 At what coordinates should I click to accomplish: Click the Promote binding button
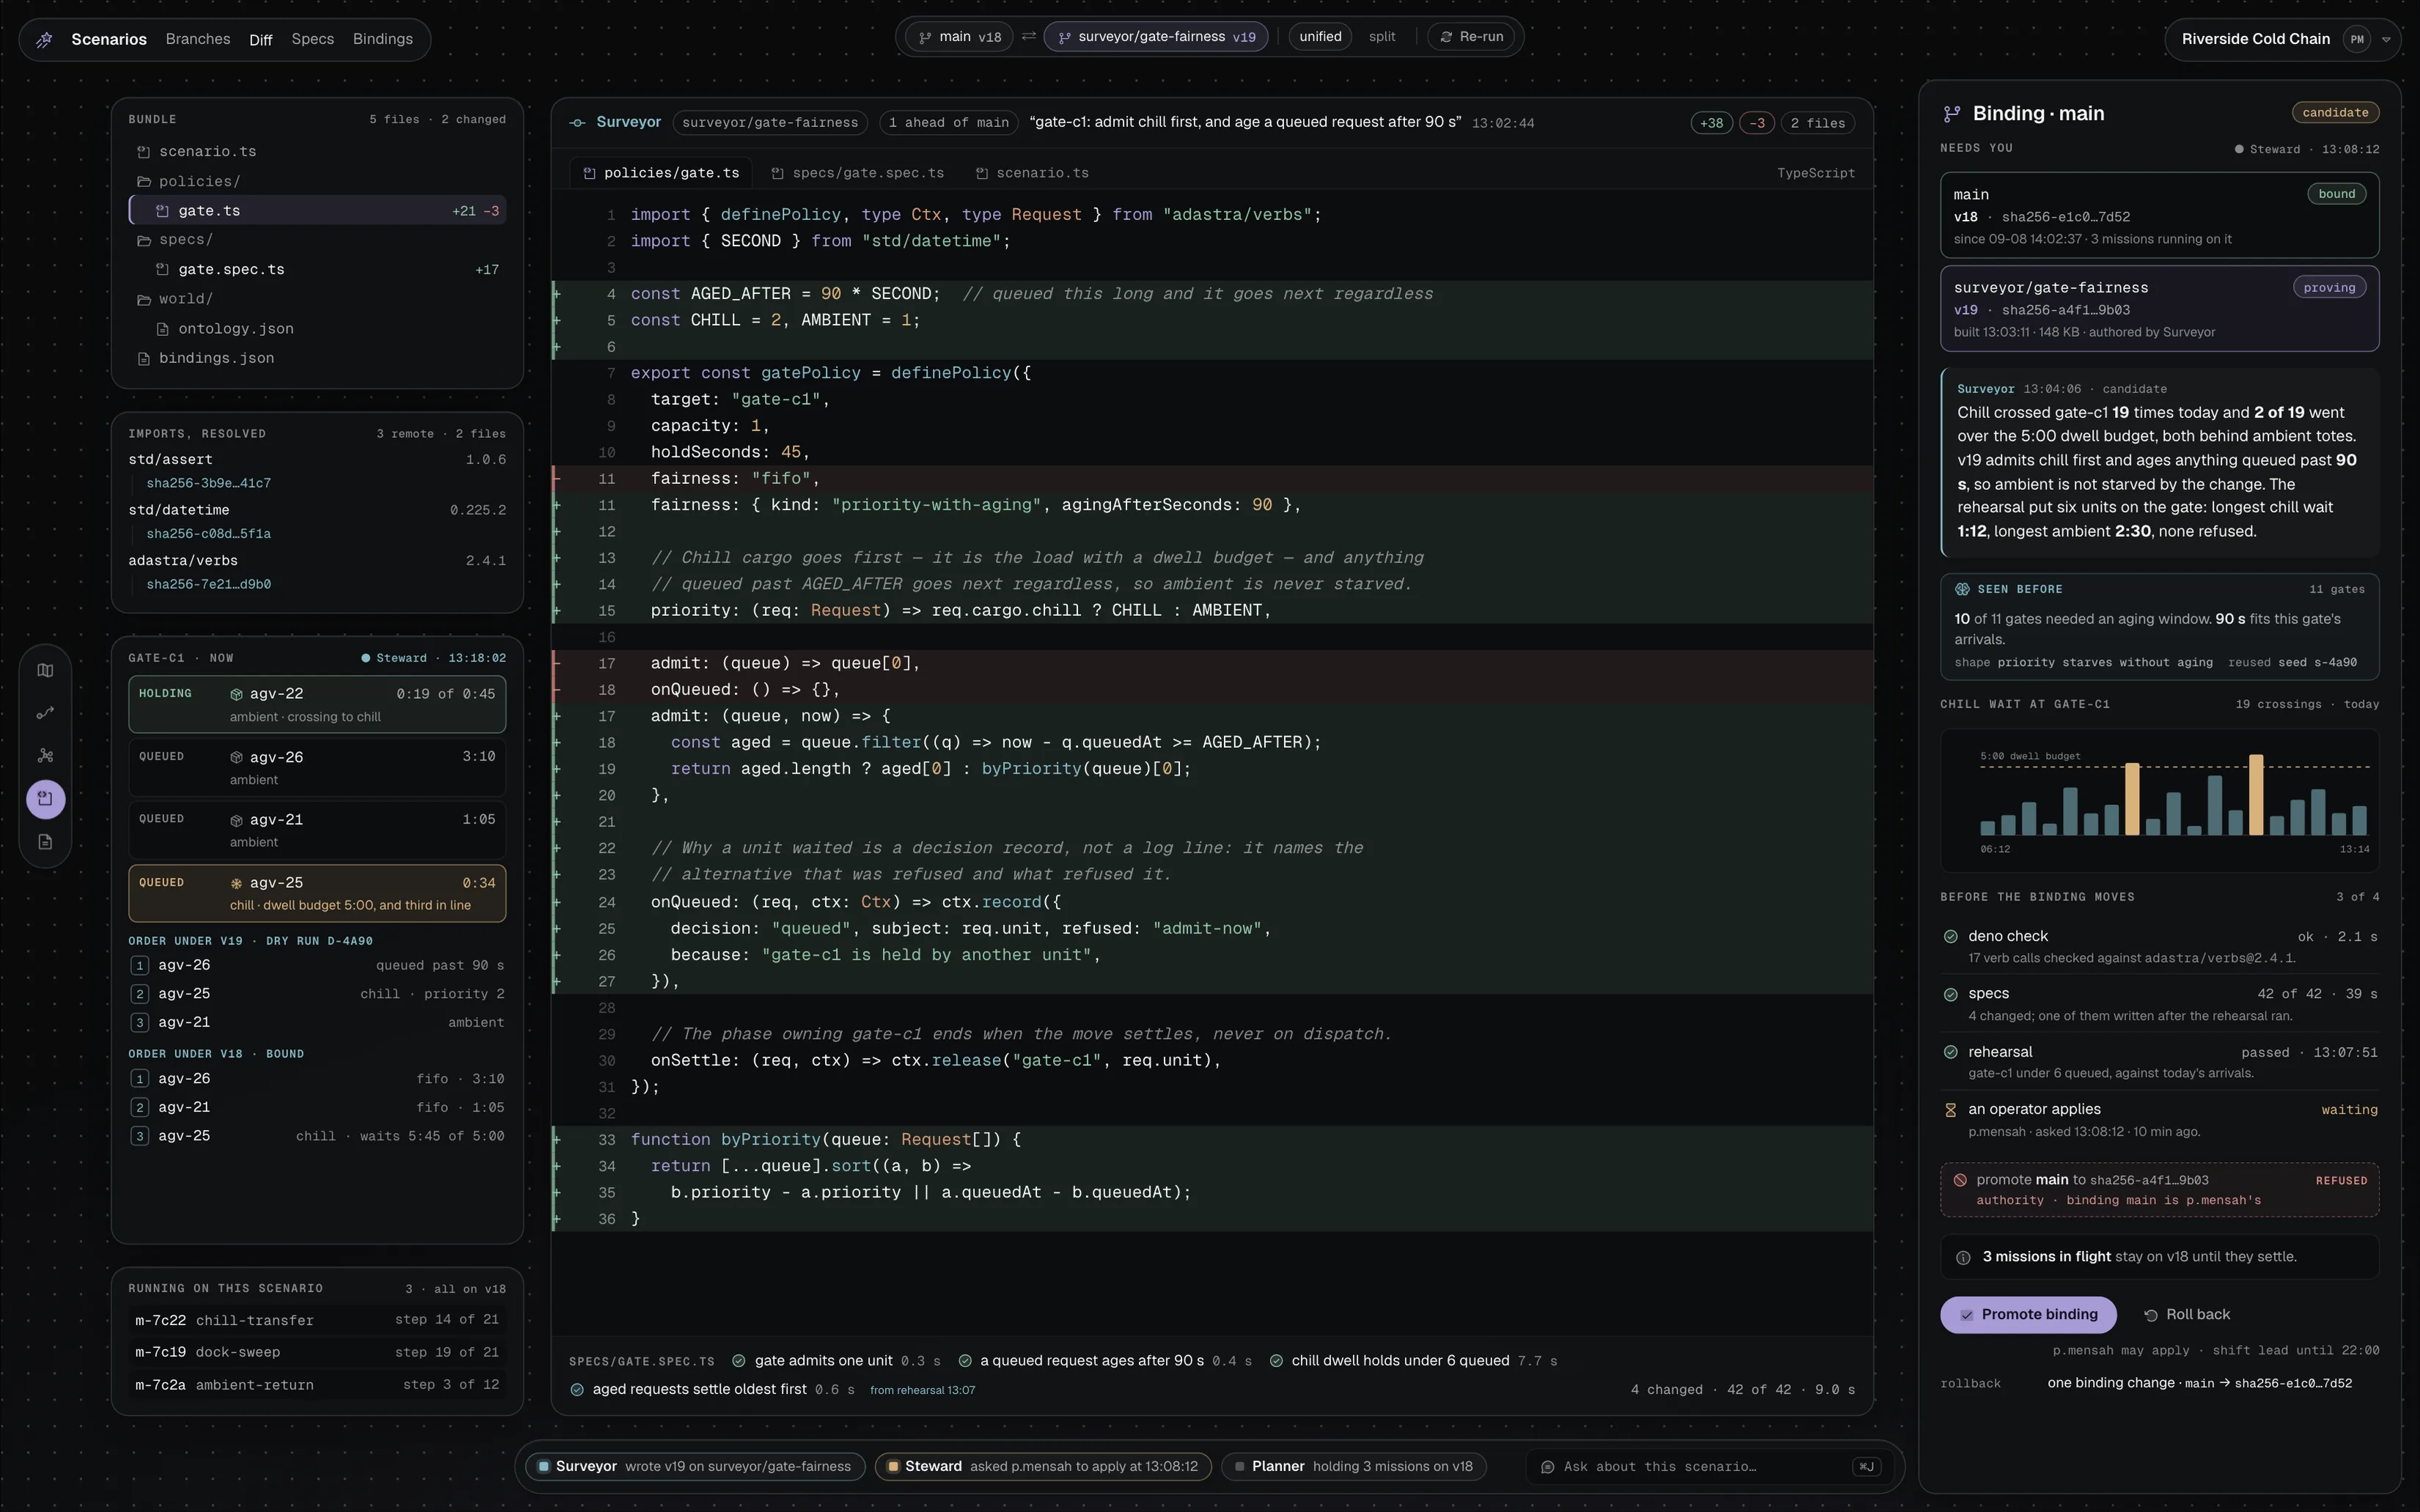point(2028,1315)
